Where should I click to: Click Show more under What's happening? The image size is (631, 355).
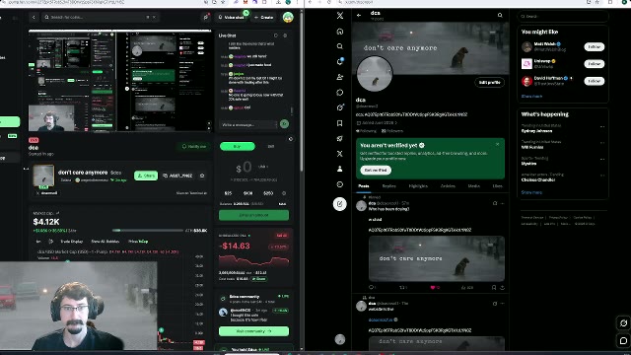pyautogui.click(x=531, y=192)
